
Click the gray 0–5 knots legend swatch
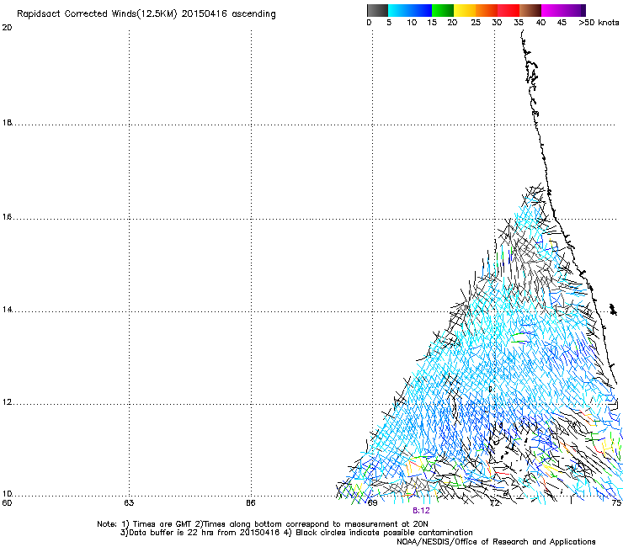(x=377, y=10)
